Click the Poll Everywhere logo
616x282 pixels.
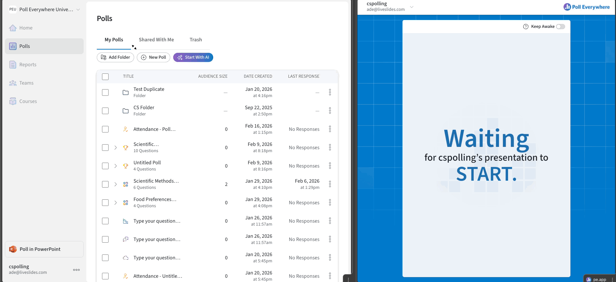tap(586, 7)
